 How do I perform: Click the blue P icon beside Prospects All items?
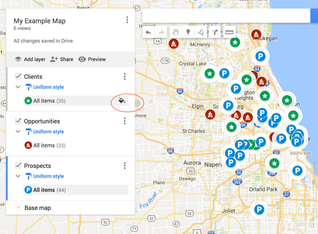[x=28, y=190]
